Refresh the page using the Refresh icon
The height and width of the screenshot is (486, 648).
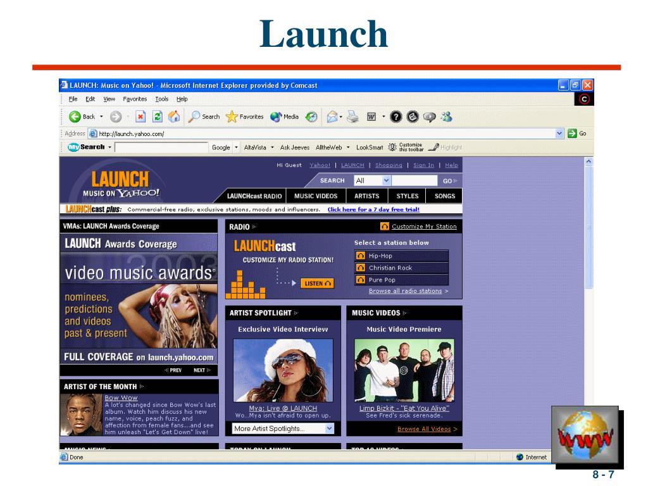pyautogui.click(x=158, y=117)
